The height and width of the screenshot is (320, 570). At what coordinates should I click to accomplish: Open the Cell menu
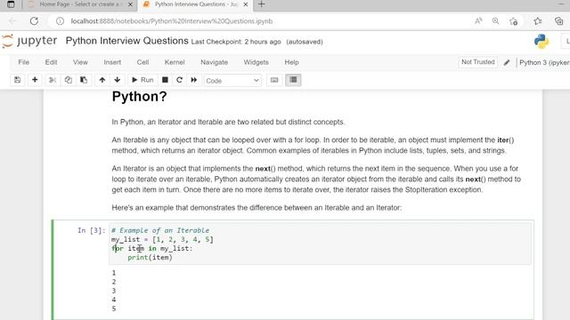(142, 62)
